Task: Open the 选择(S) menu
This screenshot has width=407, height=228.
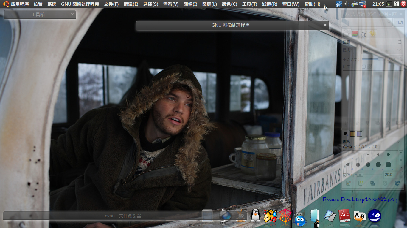Action: pyautogui.click(x=151, y=4)
